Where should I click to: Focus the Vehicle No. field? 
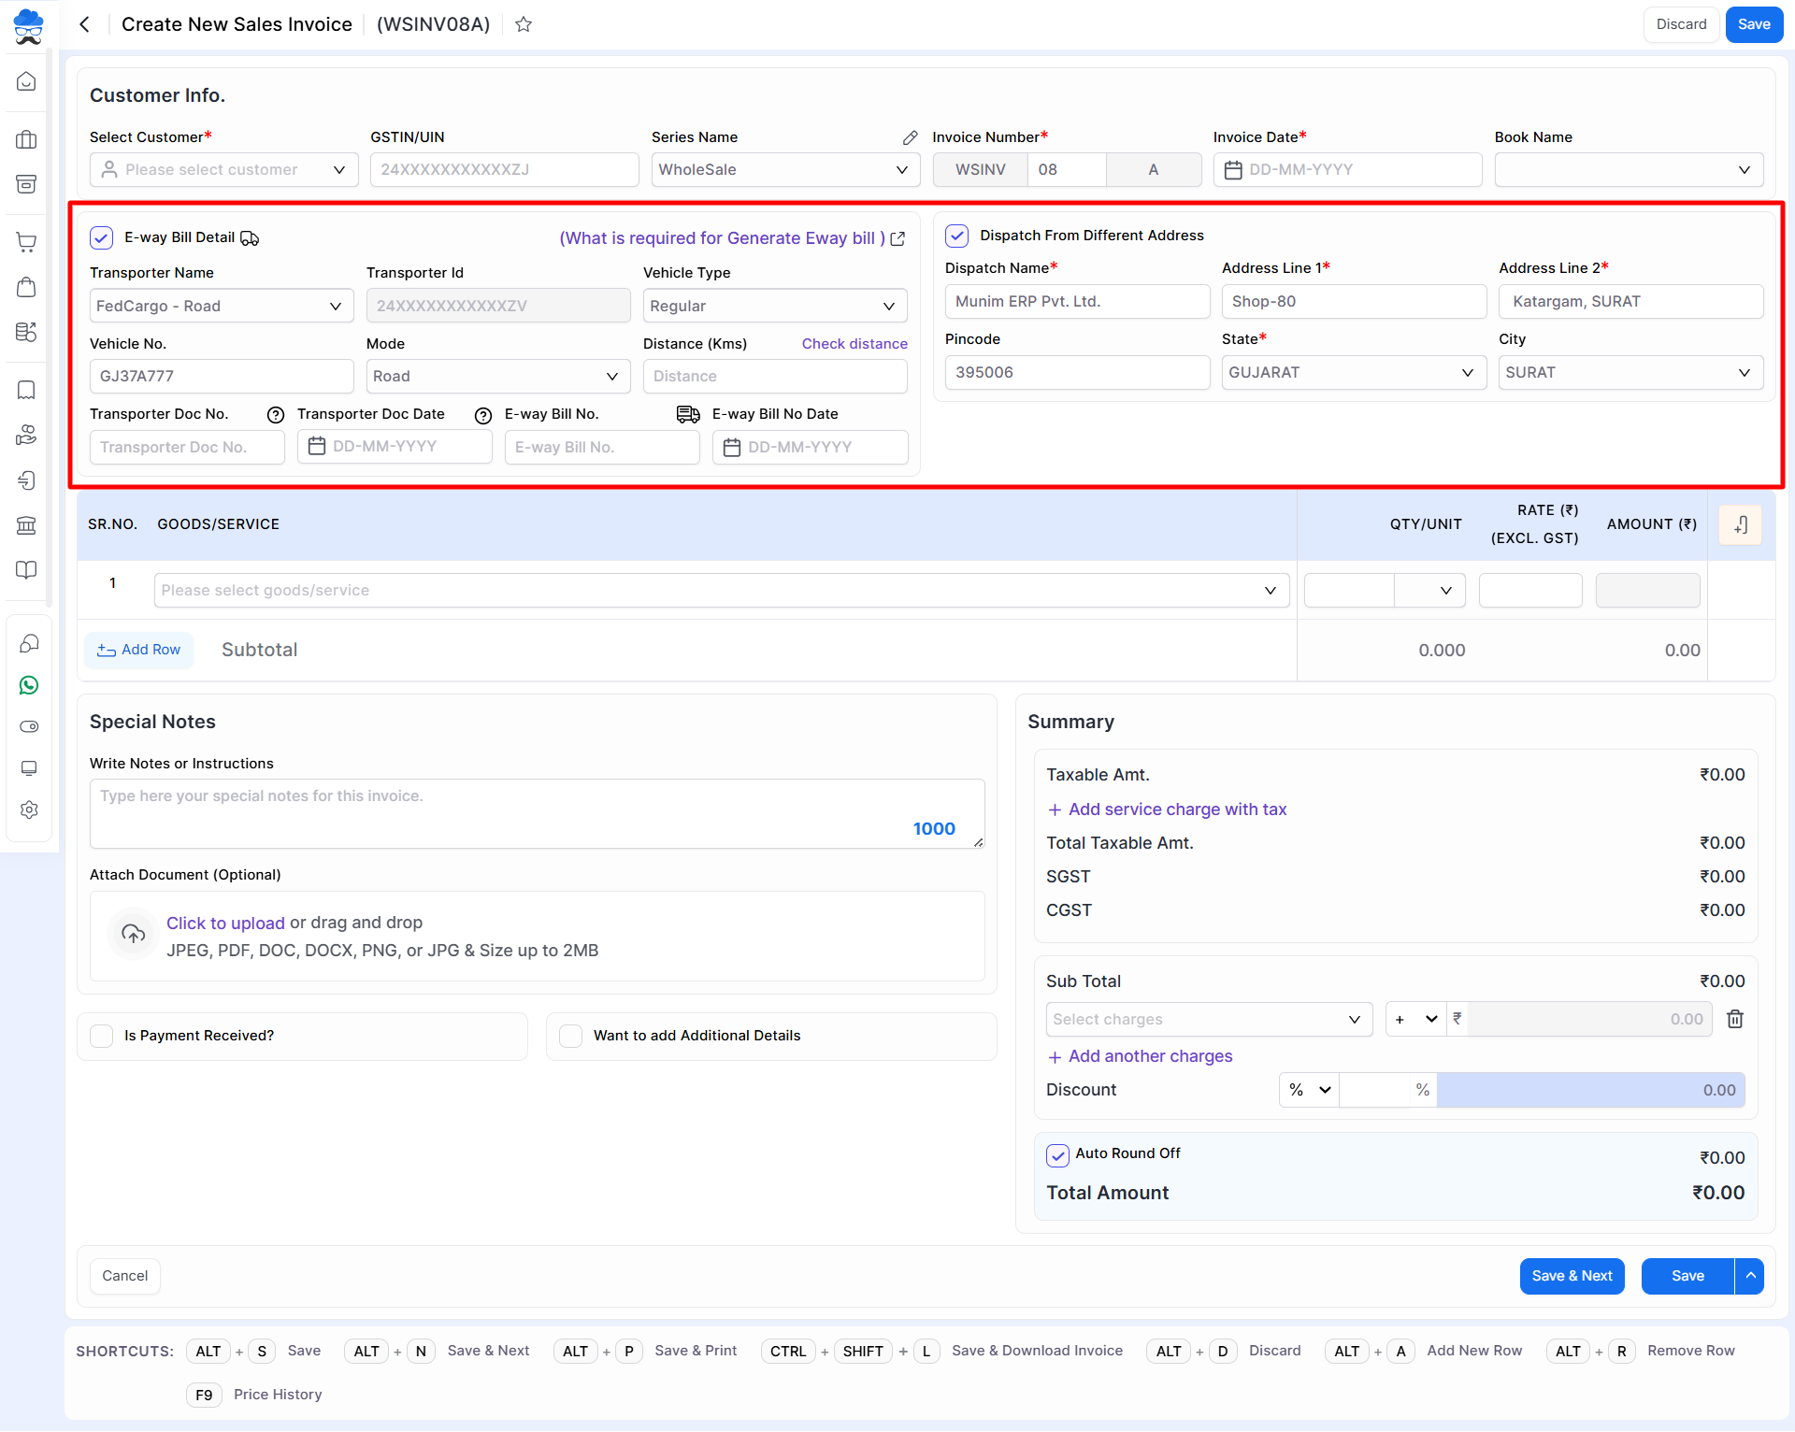click(222, 377)
